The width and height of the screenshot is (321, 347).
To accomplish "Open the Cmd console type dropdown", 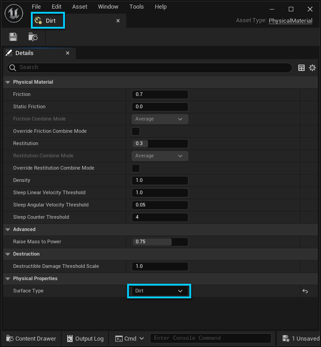I will [129, 338].
